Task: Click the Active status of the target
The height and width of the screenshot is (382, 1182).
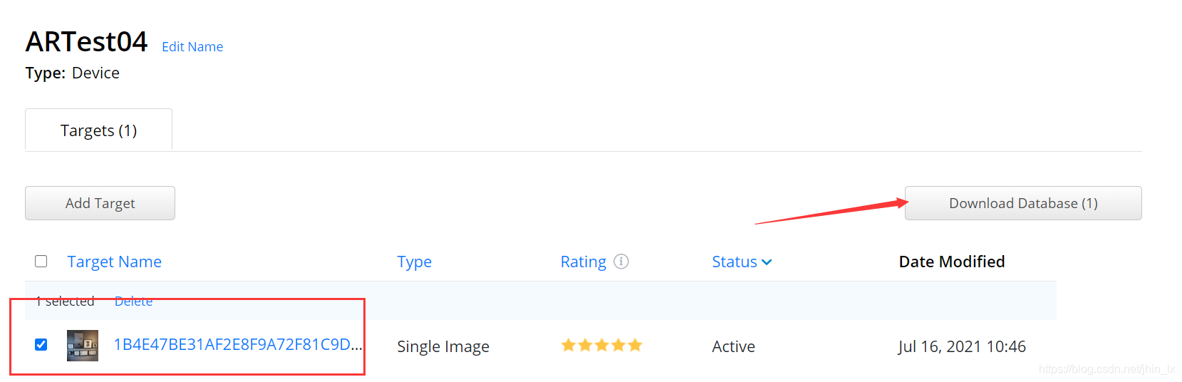Action: [733, 346]
